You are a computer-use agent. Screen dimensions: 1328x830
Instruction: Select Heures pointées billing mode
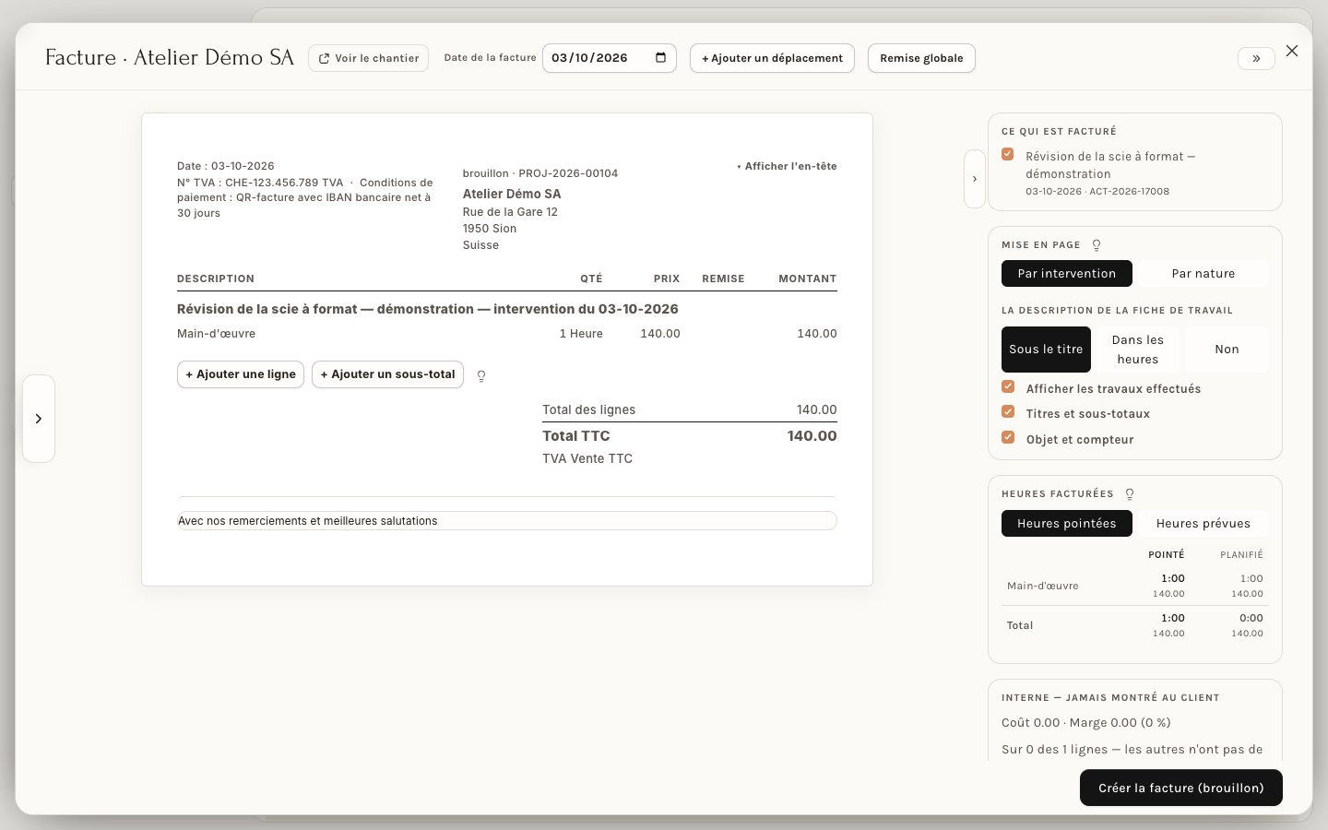tap(1067, 524)
